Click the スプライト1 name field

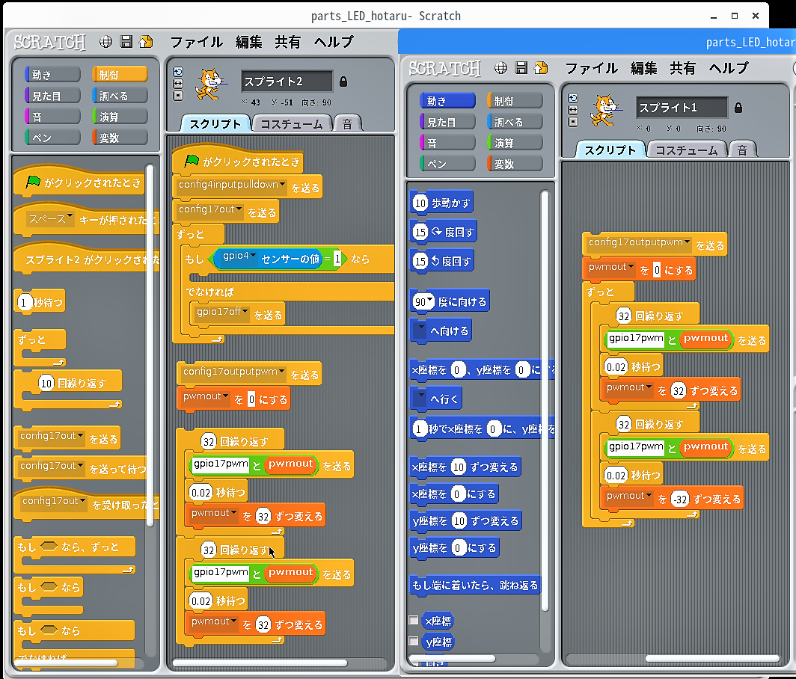[682, 108]
